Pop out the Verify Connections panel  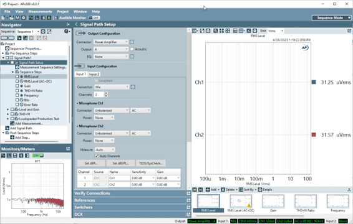188,194
